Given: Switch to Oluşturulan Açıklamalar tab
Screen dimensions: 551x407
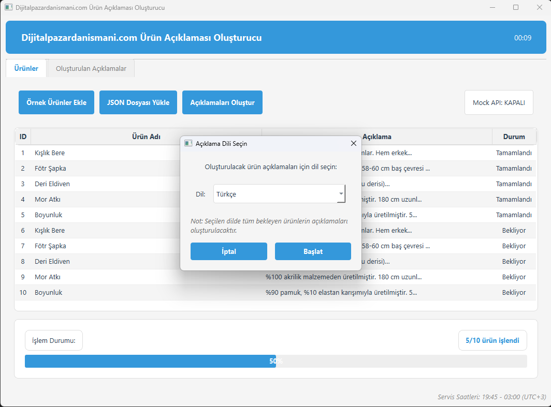Looking at the screenshot, I should [91, 68].
